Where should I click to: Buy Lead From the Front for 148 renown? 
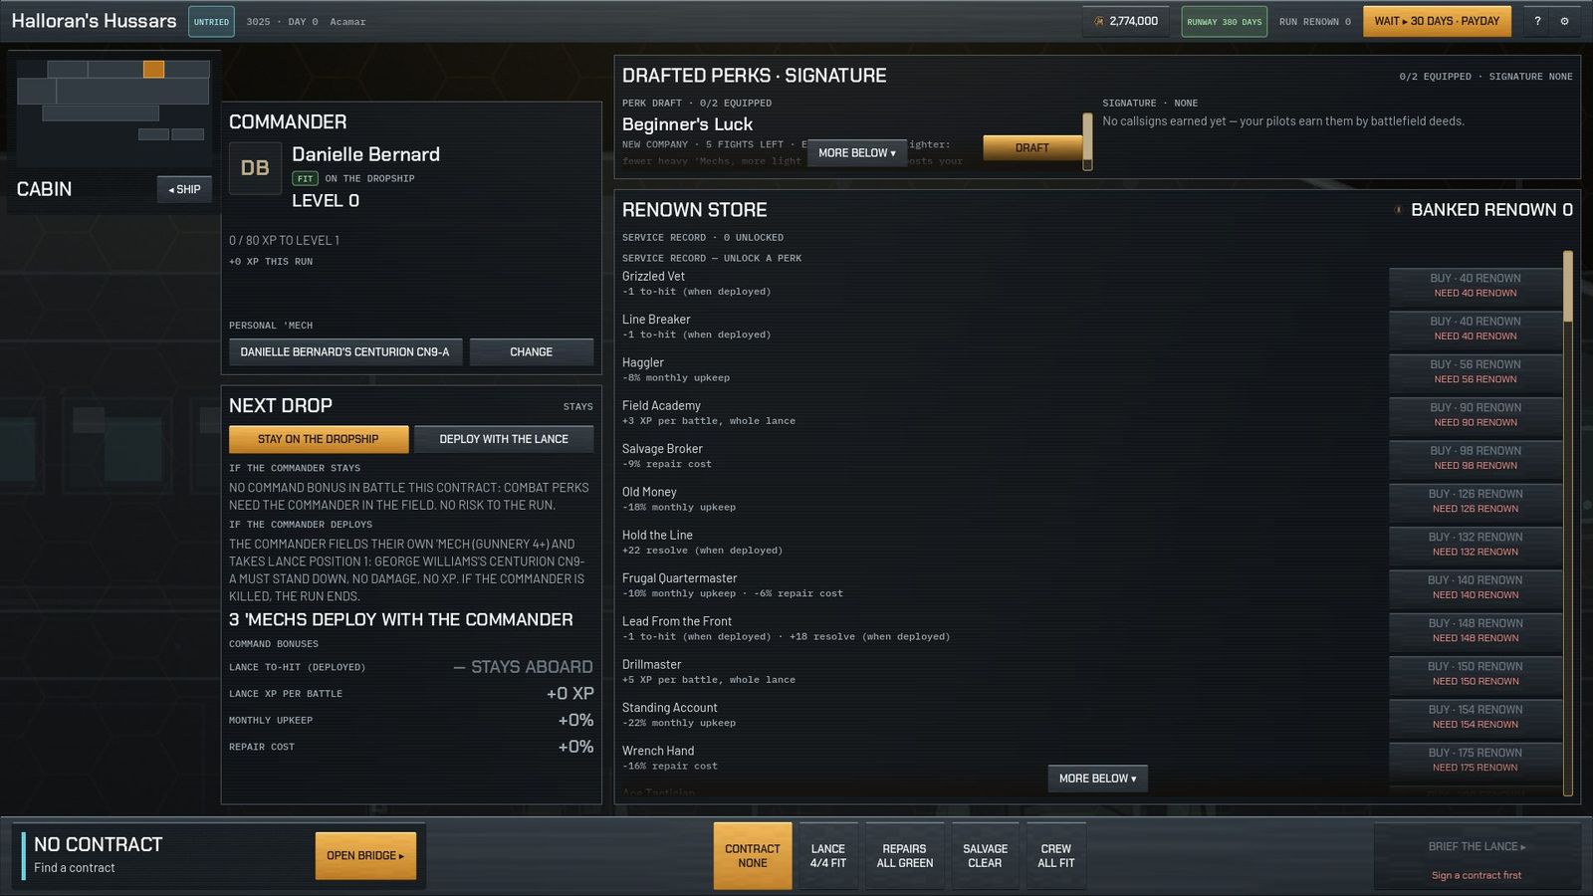[x=1475, y=630]
